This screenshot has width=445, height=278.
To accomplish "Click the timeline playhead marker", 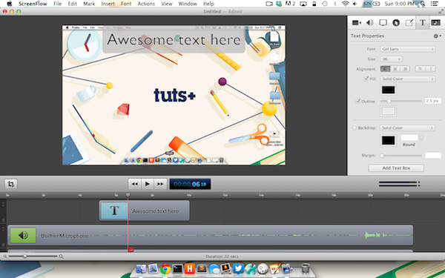I will tap(128, 195).
